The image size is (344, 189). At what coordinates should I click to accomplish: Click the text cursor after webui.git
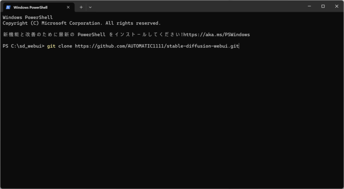click(239, 47)
